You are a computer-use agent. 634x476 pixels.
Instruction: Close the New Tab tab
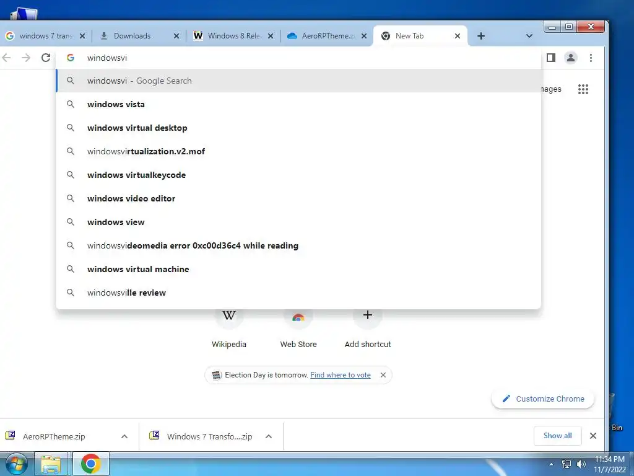[458, 36]
